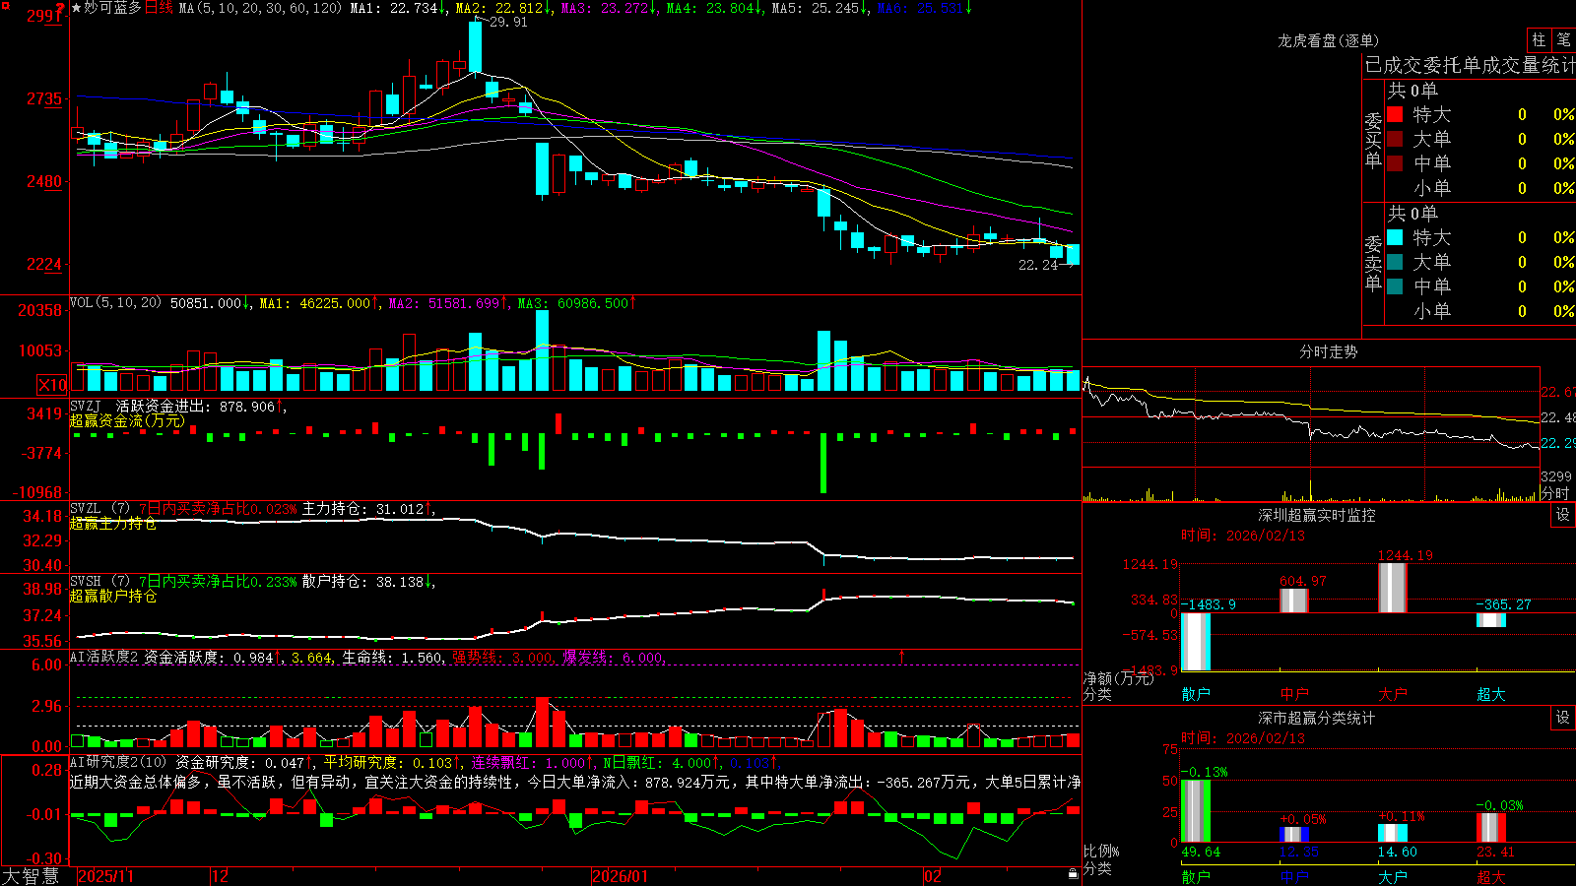Image resolution: width=1576 pixels, height=886 pixels.
Task: Click the 小单 row under 委买单
Action: tap(1480, 188)
